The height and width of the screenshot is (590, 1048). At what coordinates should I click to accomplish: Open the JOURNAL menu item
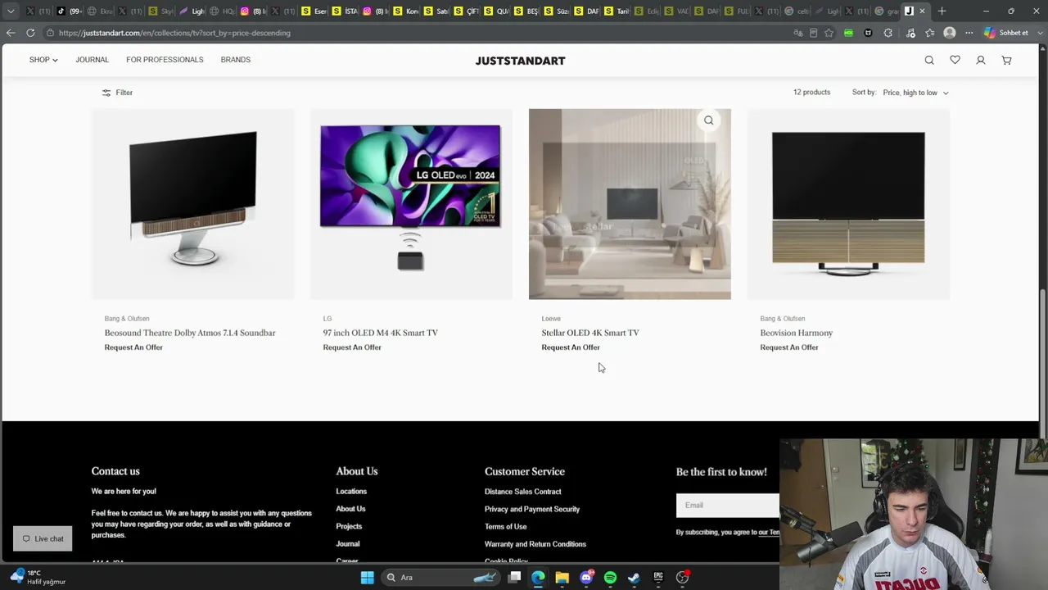93,60
